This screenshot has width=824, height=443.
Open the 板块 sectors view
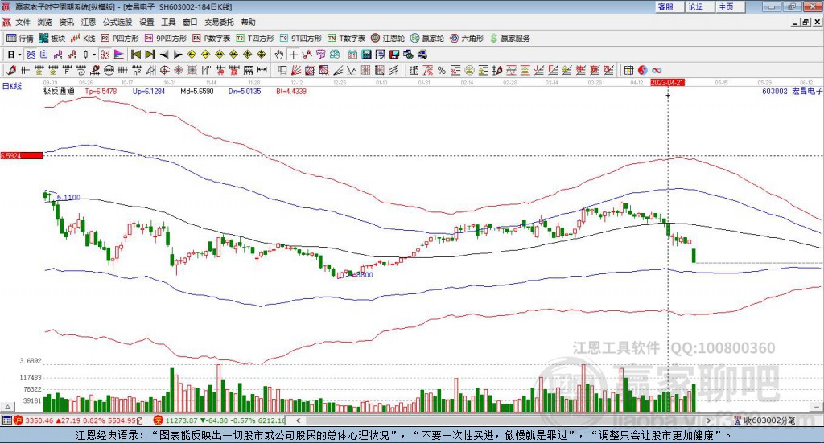point(52,39)
